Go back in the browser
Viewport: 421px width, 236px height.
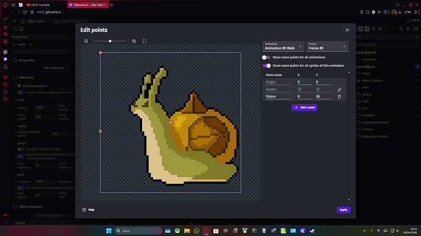tap(13, 12)
